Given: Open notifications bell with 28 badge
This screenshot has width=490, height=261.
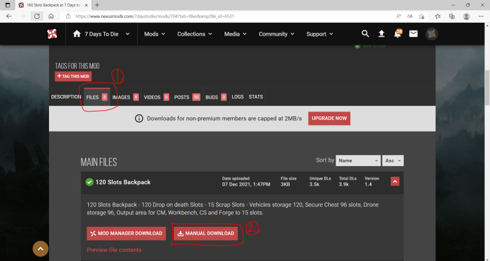Looking at the screenshot, I should click(x=398, y=34).
